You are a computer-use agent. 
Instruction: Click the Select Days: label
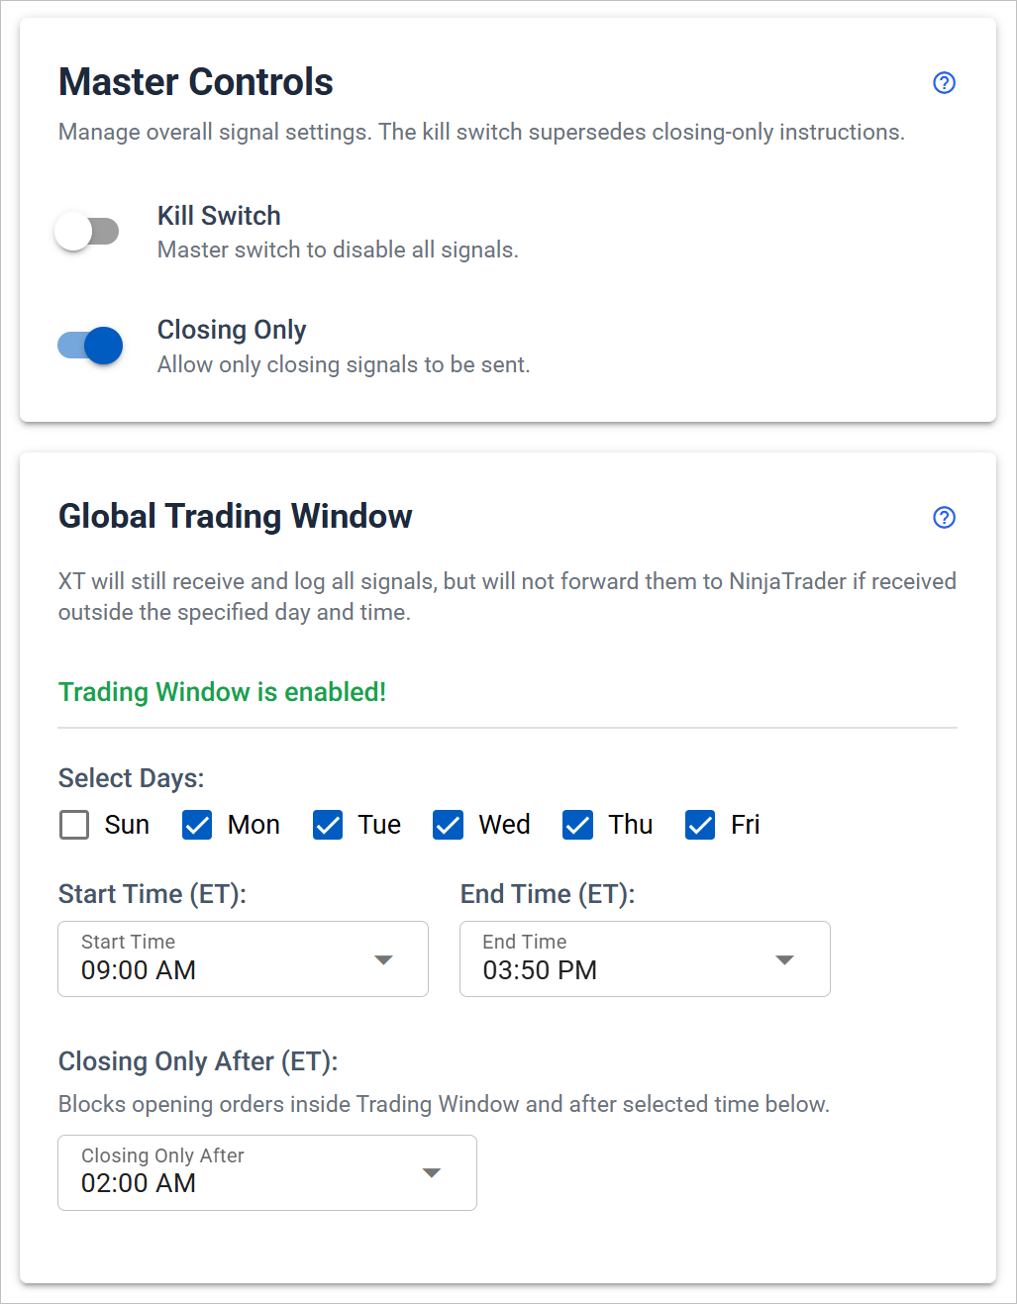point(131,778)
